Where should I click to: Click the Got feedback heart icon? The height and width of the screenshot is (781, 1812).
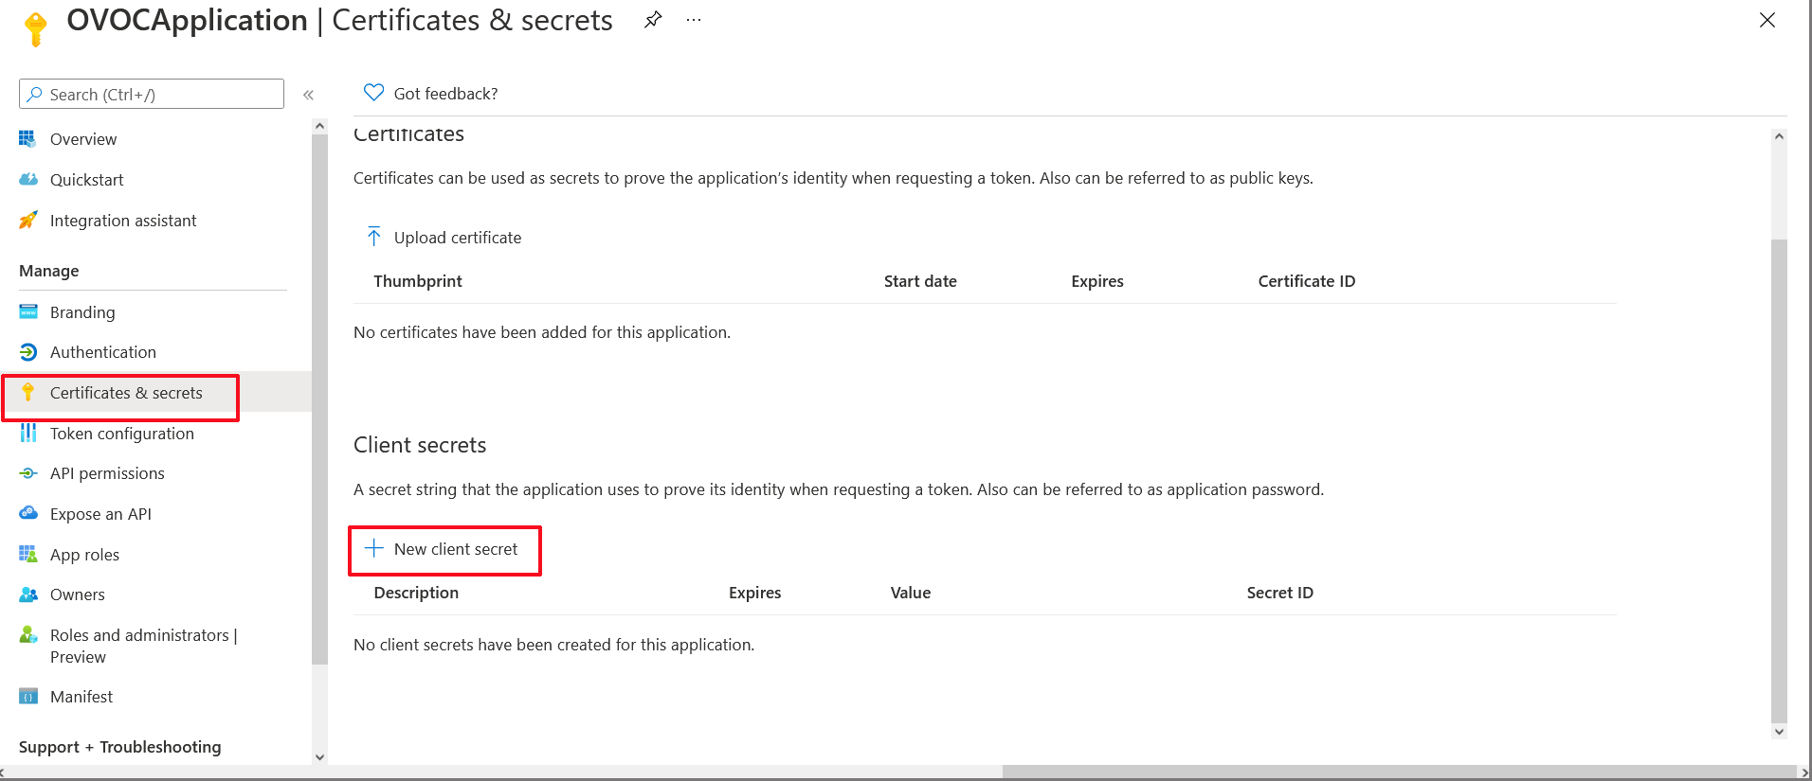(373, 93)
